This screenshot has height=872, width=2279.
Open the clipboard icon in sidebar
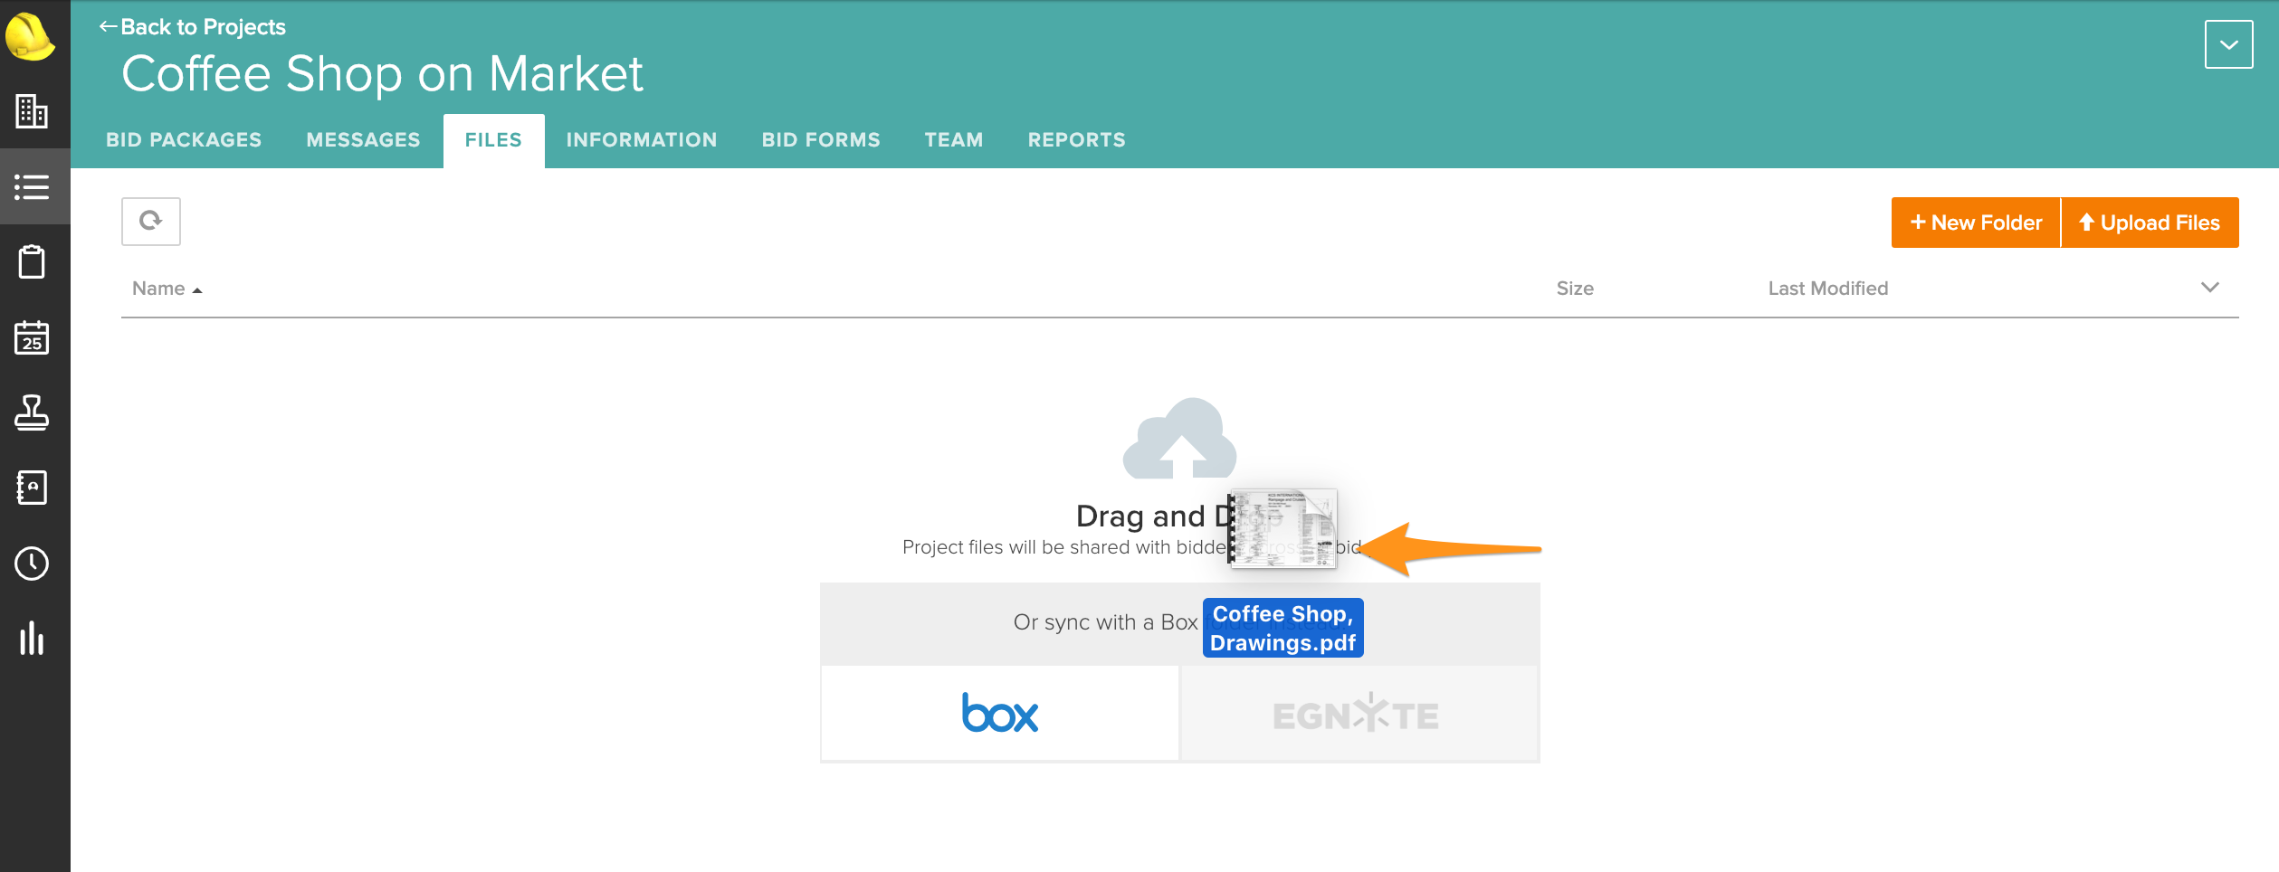[32, 262]
